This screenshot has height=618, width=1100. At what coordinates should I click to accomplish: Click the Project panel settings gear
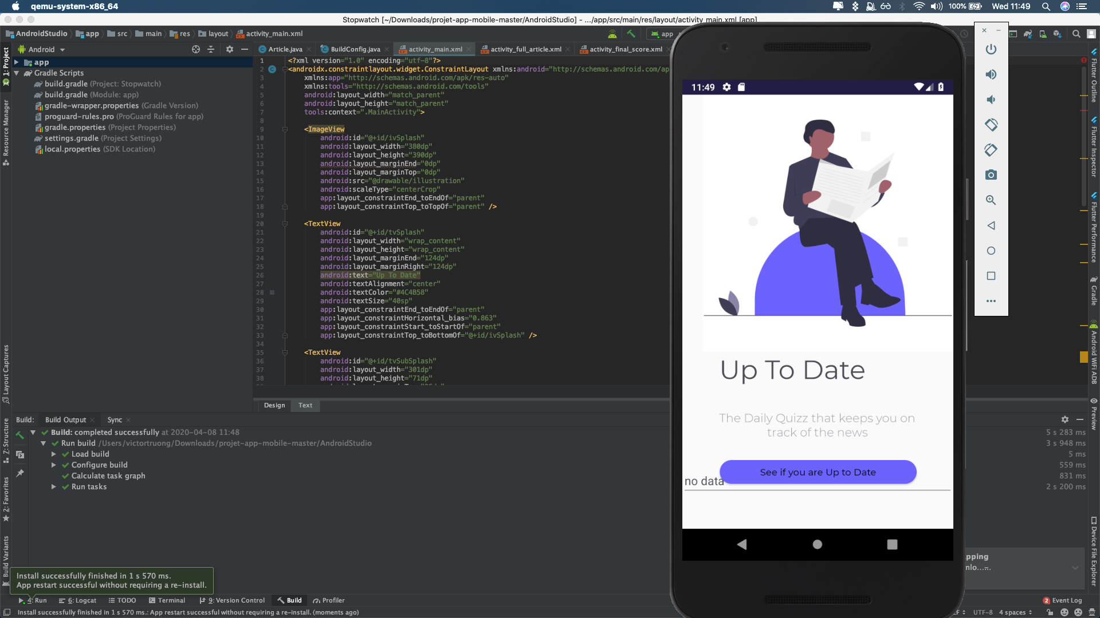230,50
